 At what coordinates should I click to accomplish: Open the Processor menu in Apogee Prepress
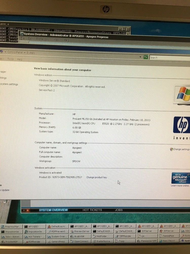point(42,40)
